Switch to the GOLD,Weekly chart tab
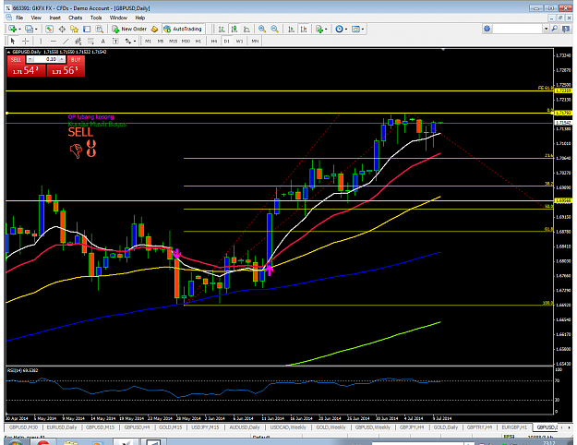Image resolution: width=577 pixels, height=445 pixels. 331,427
